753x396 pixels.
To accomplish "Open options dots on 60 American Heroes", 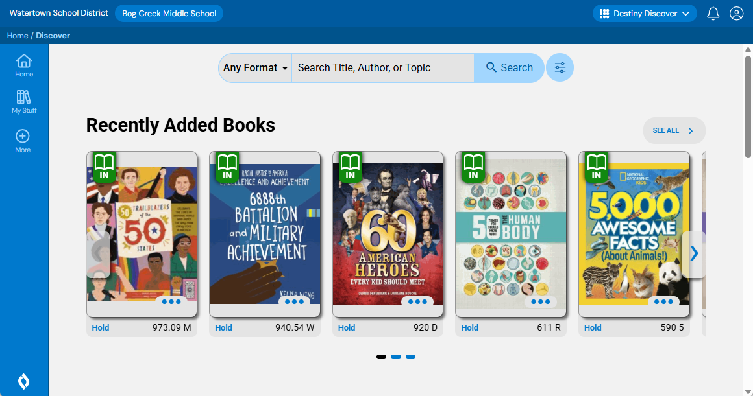I will point(417,301).
